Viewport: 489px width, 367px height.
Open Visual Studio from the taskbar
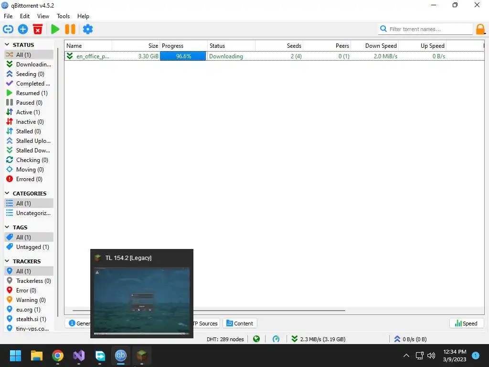click(x=79, y=356)
